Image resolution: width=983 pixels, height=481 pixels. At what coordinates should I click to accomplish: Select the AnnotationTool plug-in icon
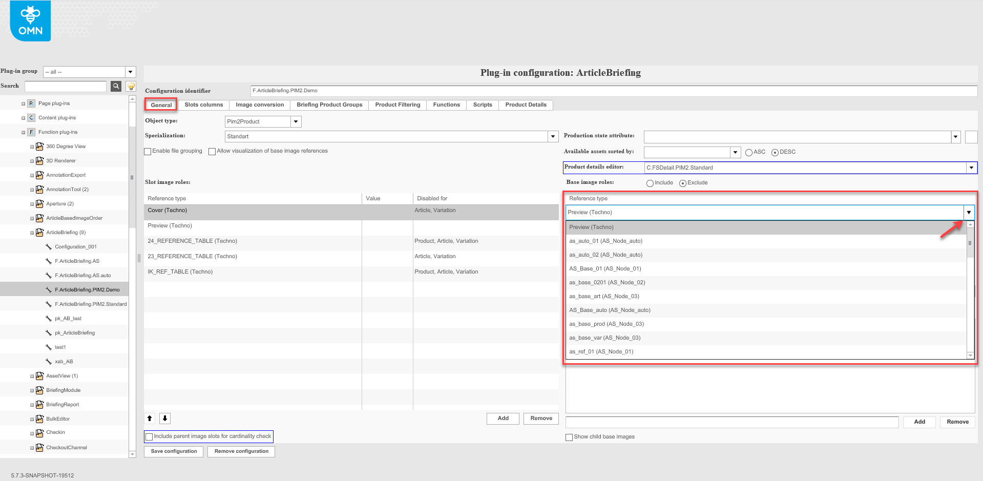click(40, 189)
